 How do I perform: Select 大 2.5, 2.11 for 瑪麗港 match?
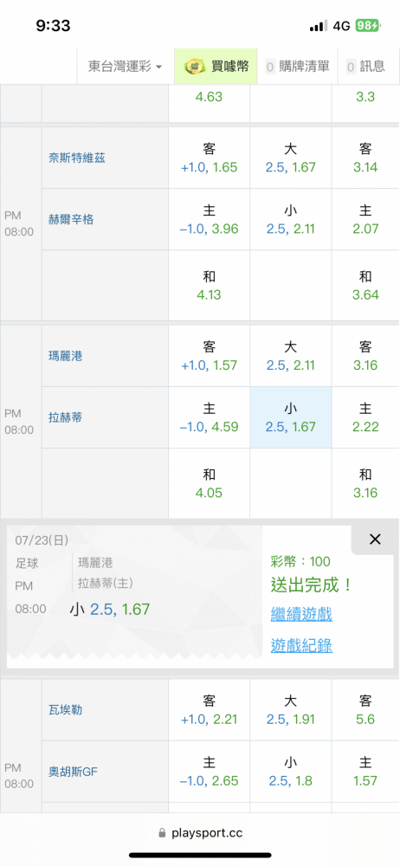291,356
